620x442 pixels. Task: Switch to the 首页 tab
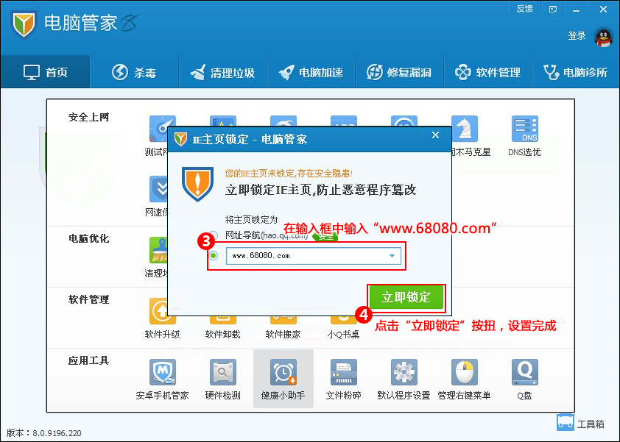coord(46,72)
